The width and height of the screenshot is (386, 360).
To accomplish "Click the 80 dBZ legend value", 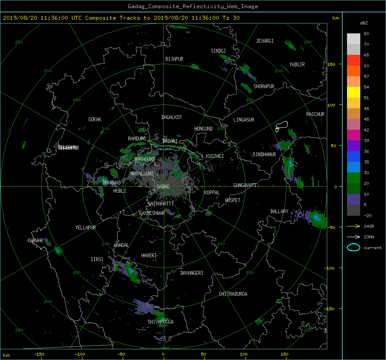I will click(x=366, y=34).
